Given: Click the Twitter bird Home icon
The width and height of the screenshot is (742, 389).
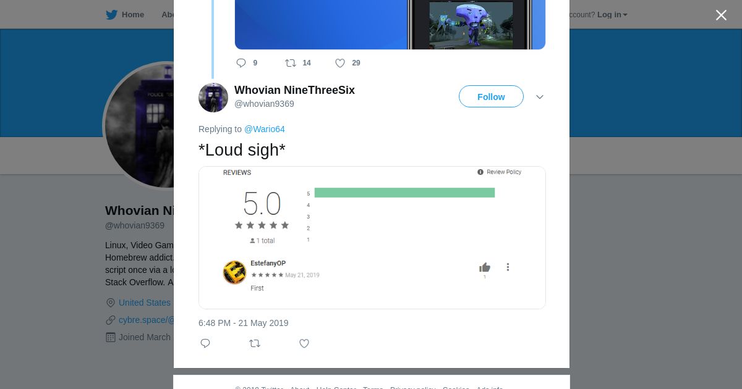Looking at the screenshot, I should click(x=111, y=15).
